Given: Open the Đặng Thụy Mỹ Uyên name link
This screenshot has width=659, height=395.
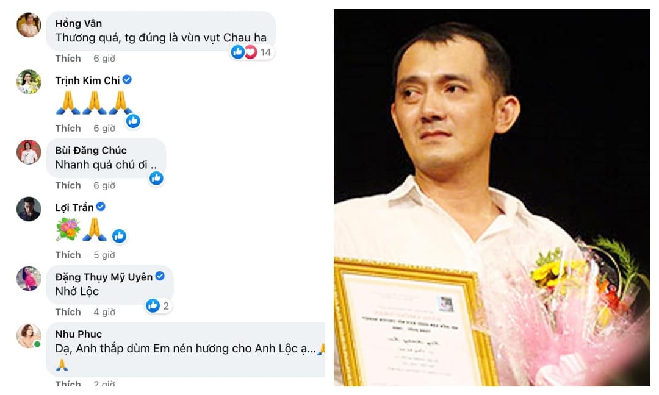Looking at the screenshot, I should coord(104,277).
